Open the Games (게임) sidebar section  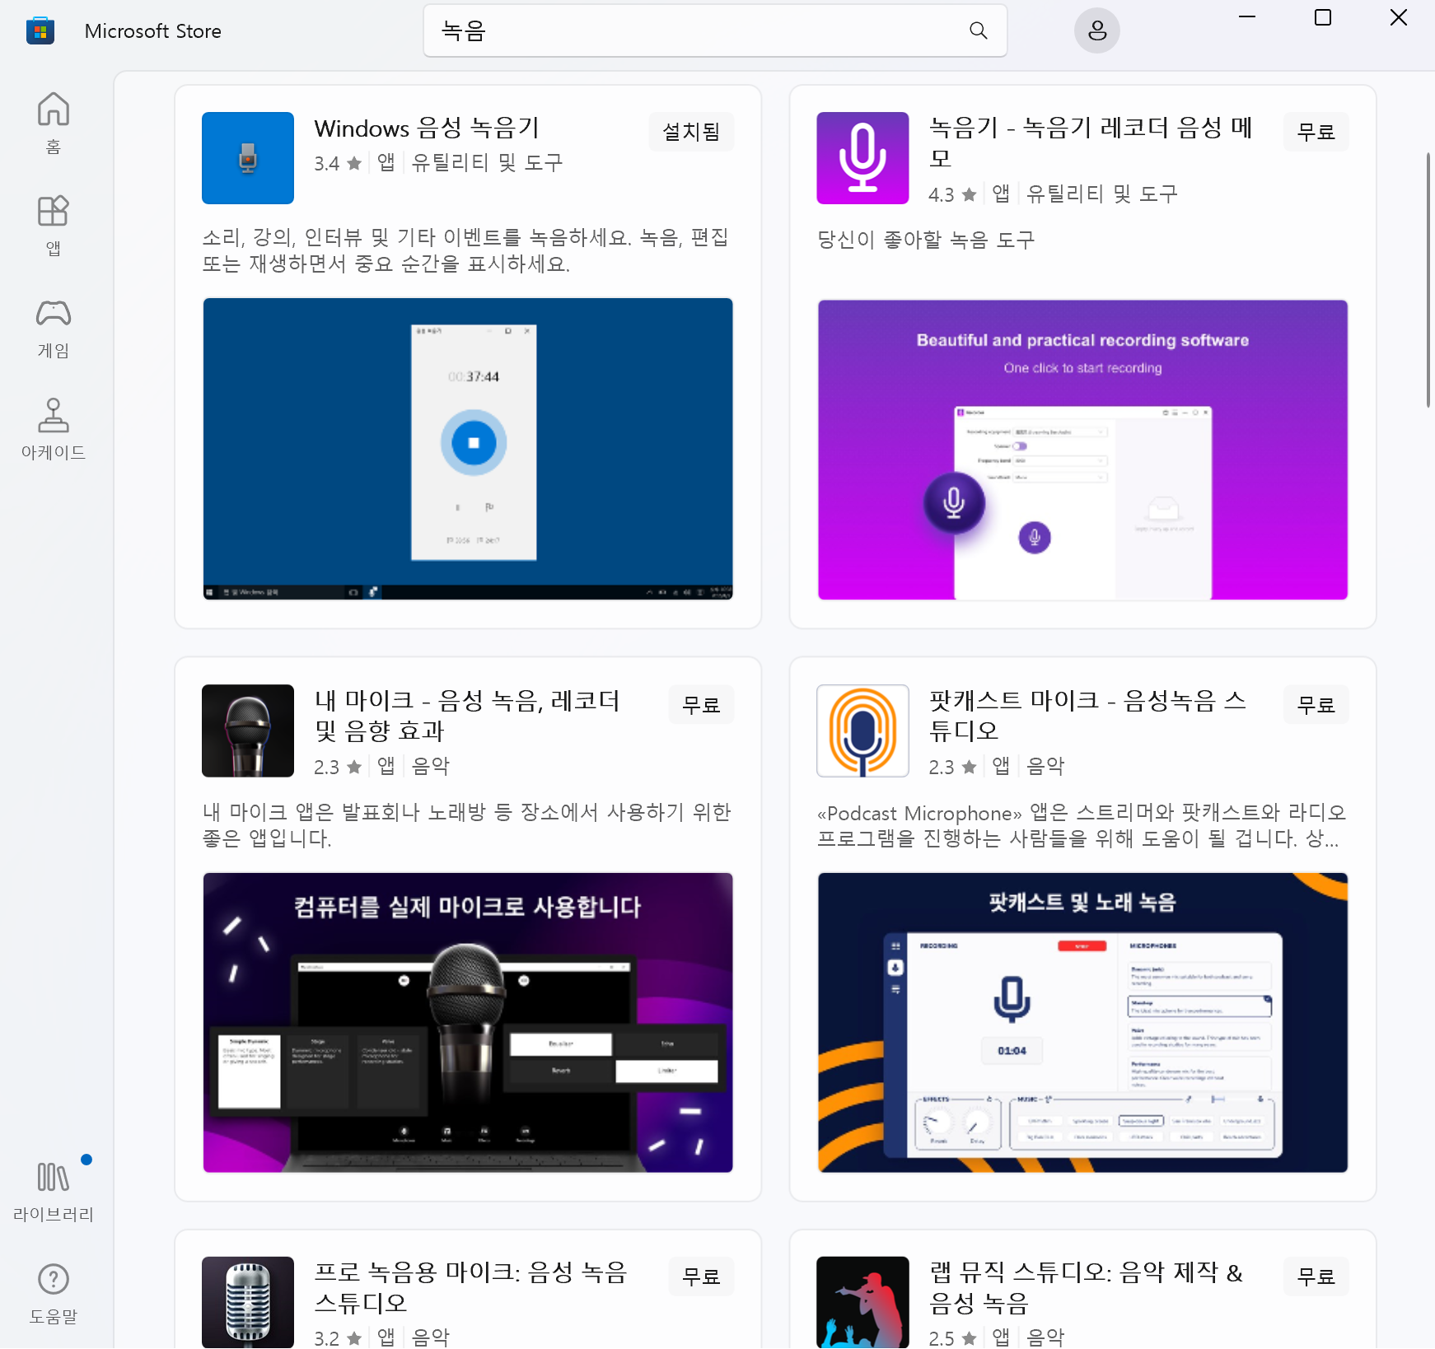coord(54,328)
